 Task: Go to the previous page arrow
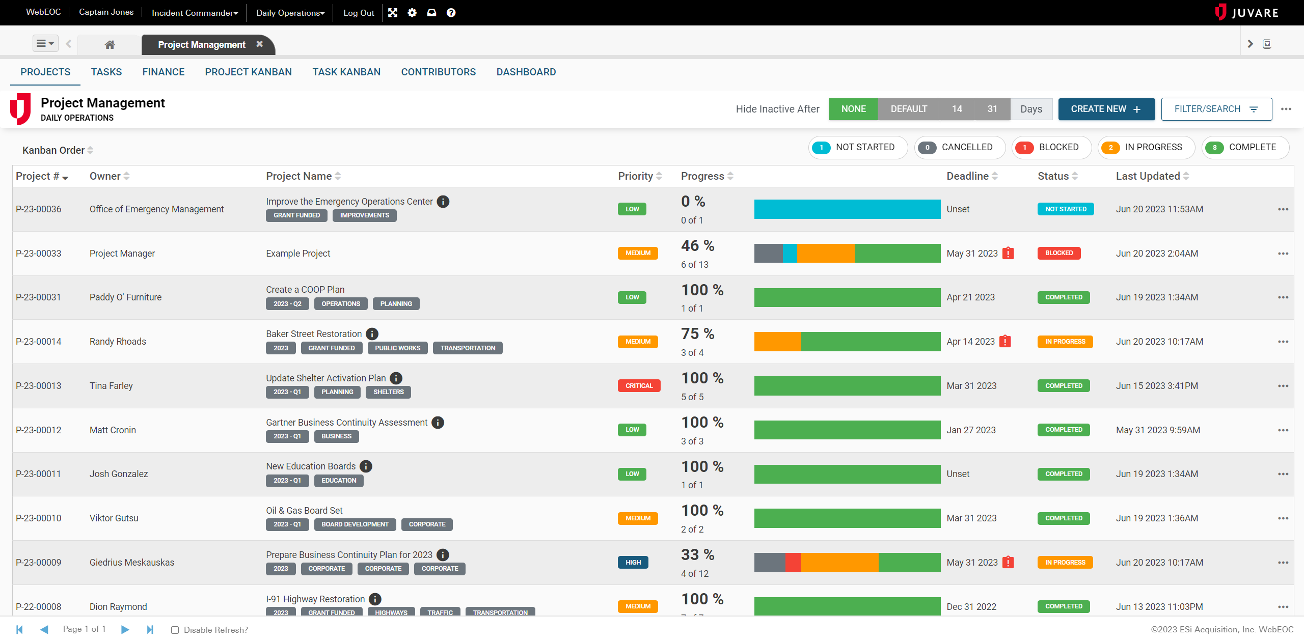pos(44,630)
